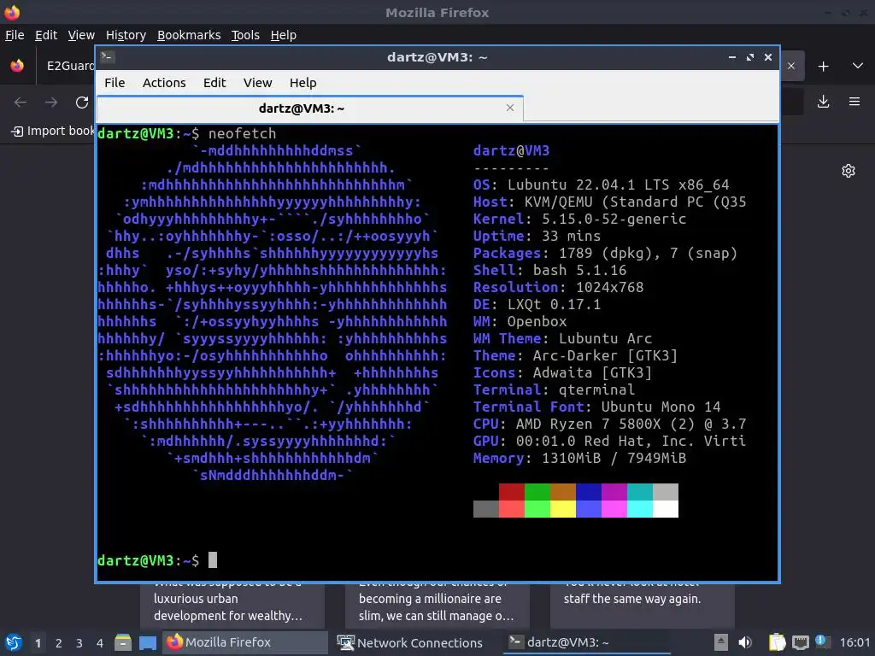Click the Kernel: 5.15.0-52-generic line
Screen dimensions: 875x656
[579, 219]
